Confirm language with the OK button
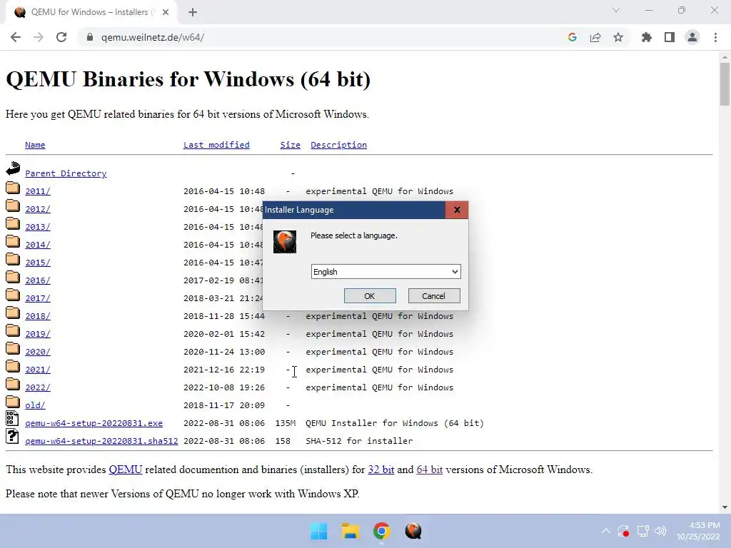 point(370,296)
